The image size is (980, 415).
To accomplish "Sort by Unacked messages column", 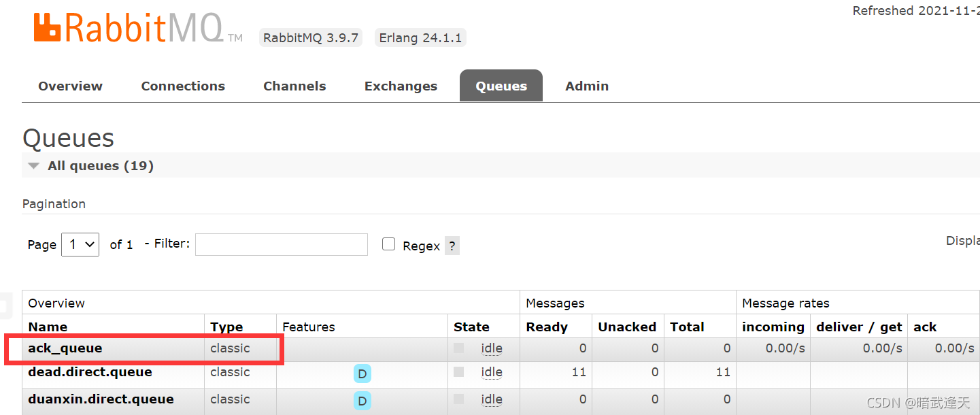I will coord(627,327).
